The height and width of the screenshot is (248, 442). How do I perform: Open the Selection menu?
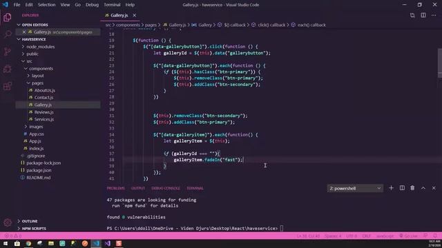tap(46, 5)
